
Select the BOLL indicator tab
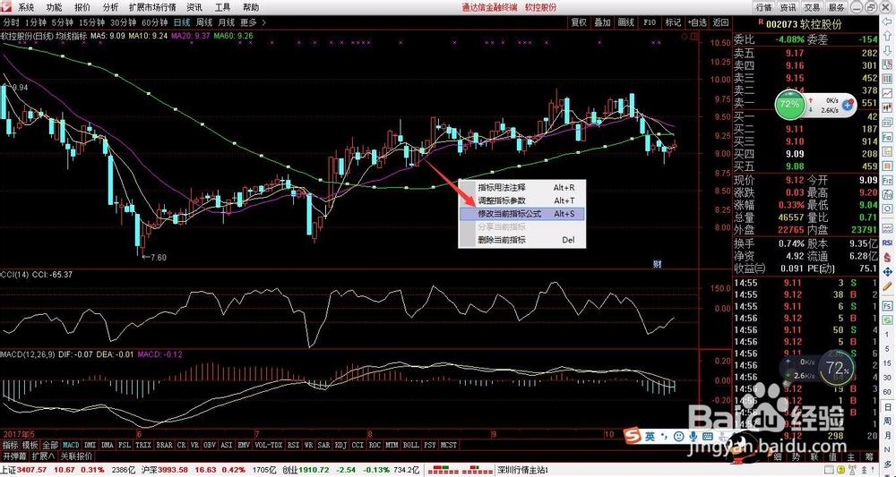411,445
